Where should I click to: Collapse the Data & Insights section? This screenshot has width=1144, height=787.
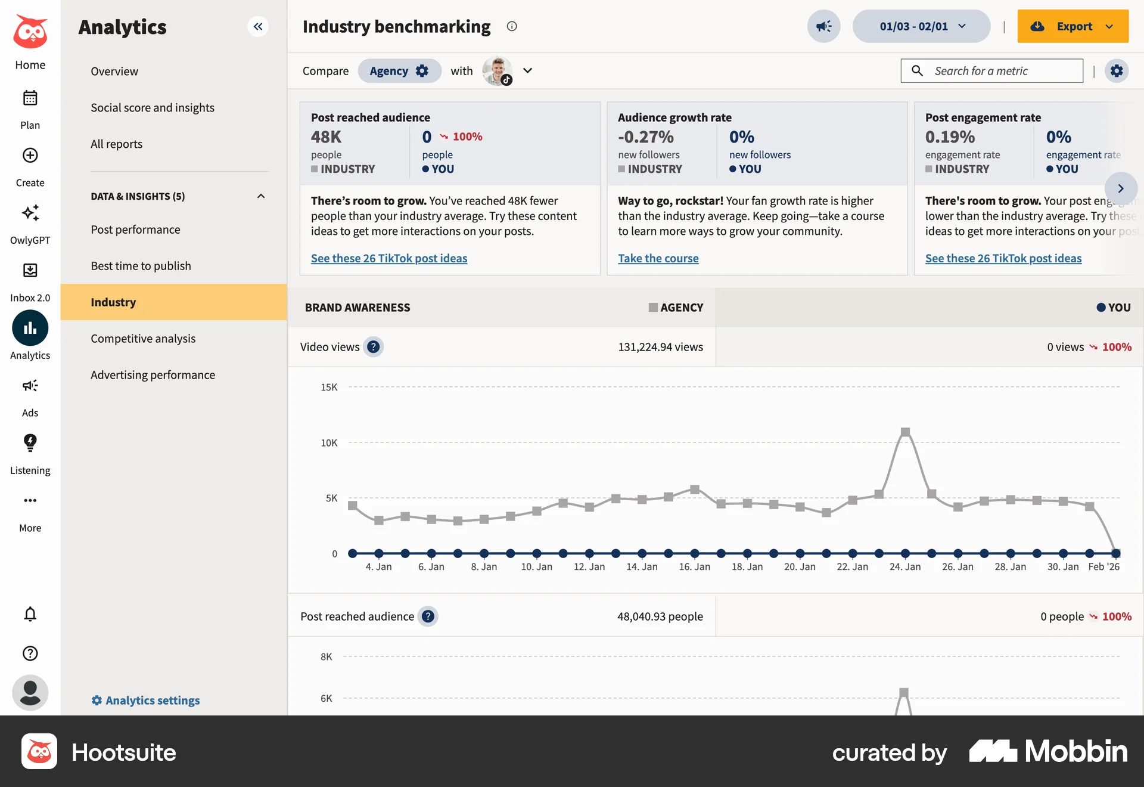click(260, 196)
